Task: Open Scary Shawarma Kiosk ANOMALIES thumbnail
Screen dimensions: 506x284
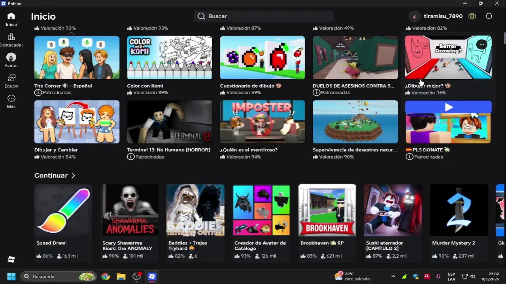Action: coord(129,210)
